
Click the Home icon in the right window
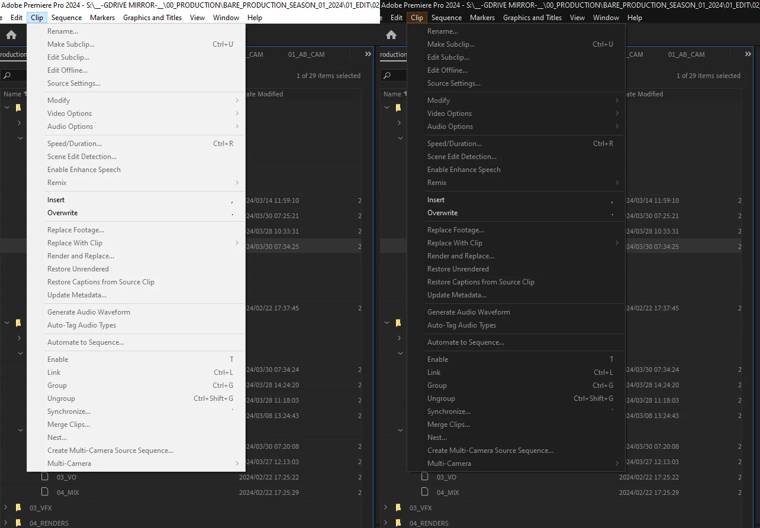point(391,35)
